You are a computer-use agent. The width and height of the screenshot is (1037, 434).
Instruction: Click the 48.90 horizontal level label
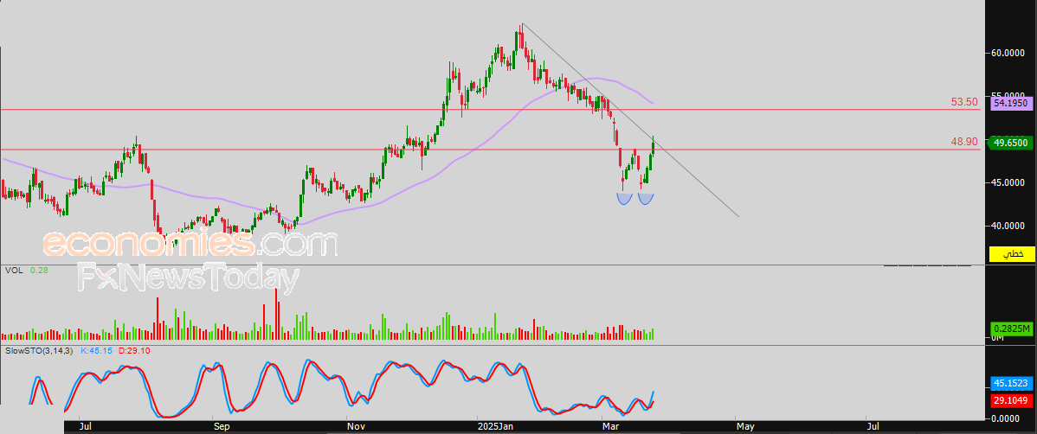pos(964,142)
